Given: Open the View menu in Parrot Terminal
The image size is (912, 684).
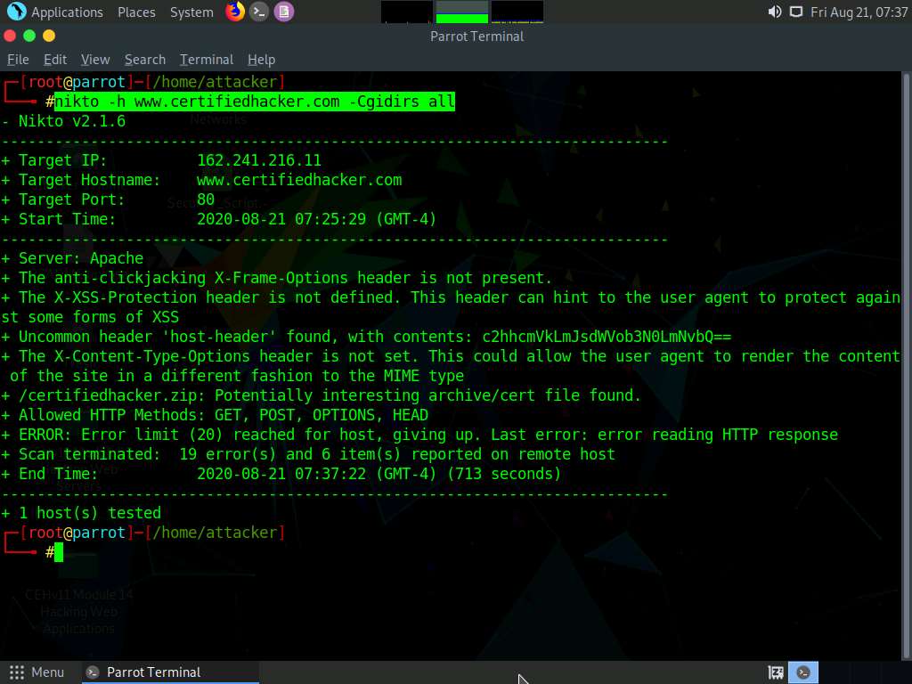Looking at the screenshot, I should point(95,60).
